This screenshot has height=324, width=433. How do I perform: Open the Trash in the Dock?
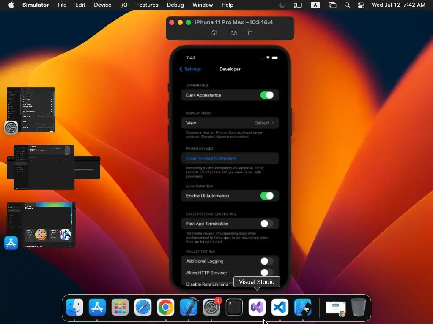coord(359,307)
